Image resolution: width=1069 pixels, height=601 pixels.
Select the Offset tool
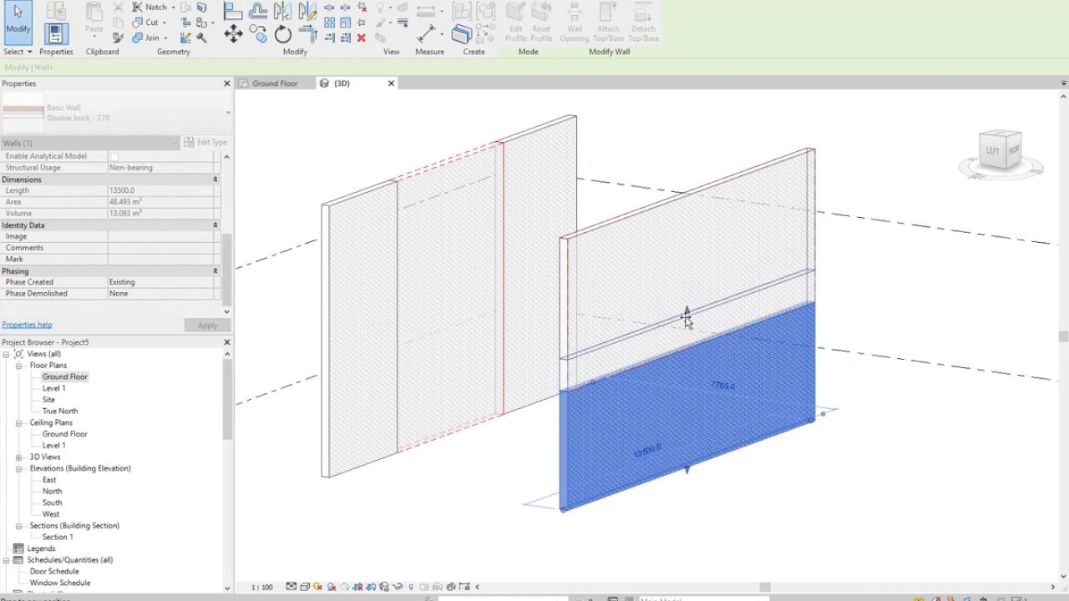tap(258, 11)
